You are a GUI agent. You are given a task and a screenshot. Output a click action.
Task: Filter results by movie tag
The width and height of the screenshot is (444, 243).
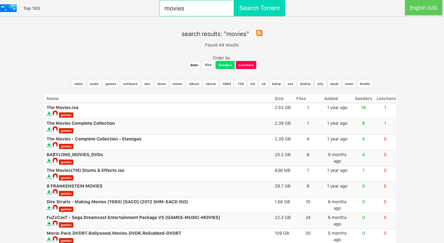click(177, 84)
